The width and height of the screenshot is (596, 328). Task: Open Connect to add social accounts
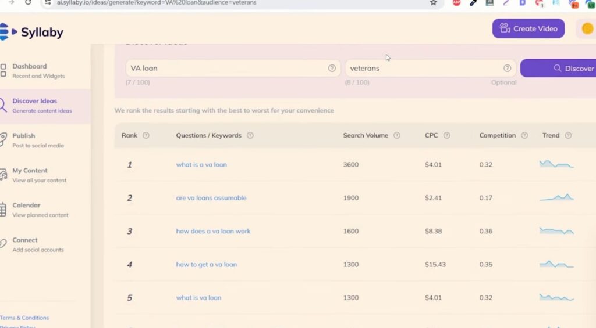coord(38,244)
